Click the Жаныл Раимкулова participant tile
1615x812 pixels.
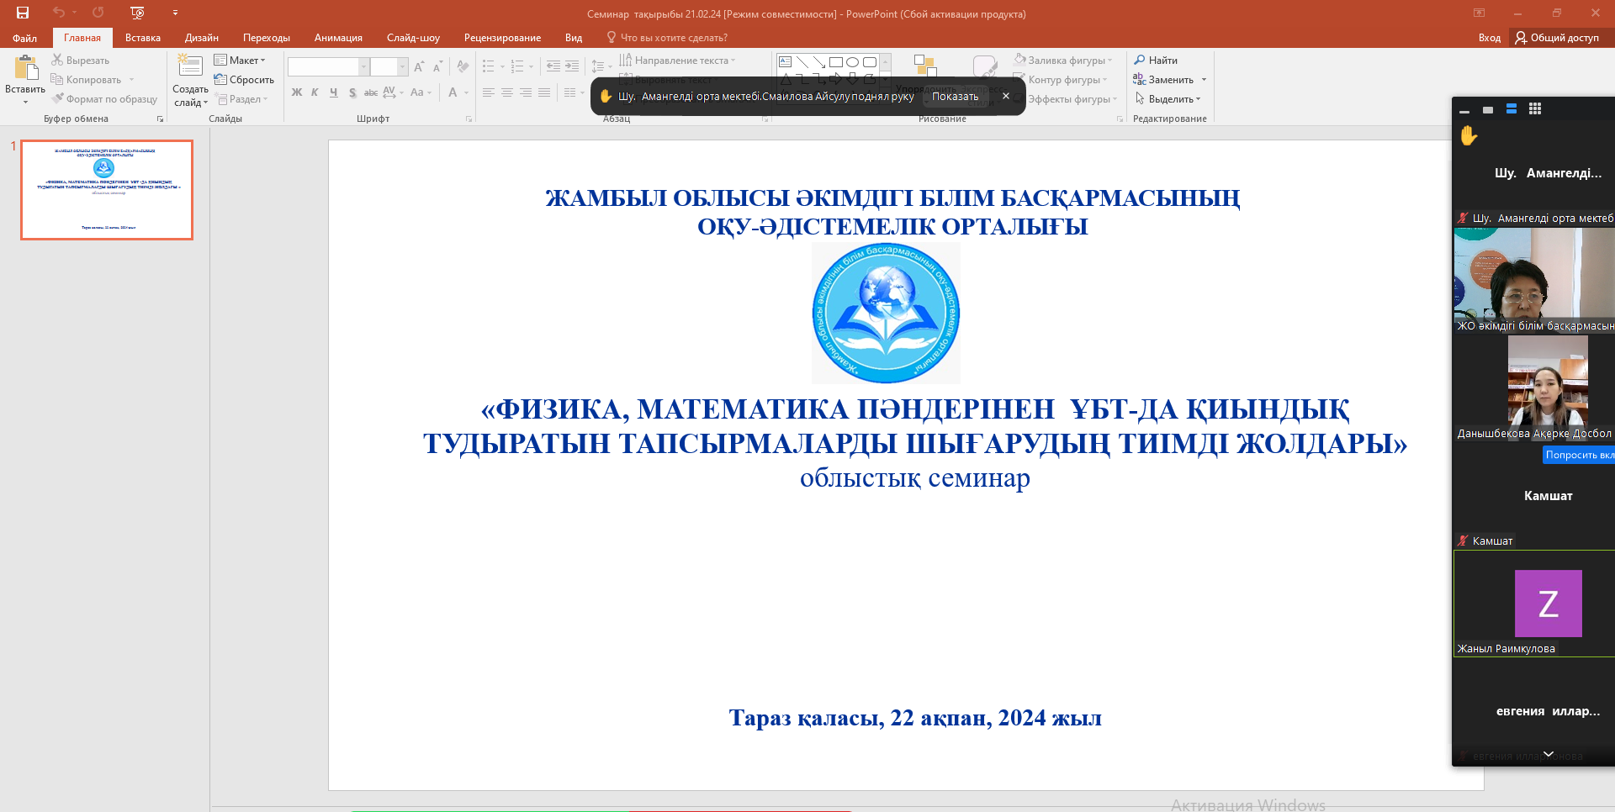(1534, 604)
